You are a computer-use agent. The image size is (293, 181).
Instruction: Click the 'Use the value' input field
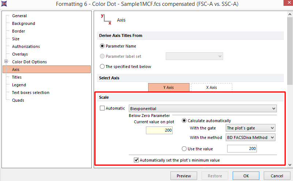(242, 149)
